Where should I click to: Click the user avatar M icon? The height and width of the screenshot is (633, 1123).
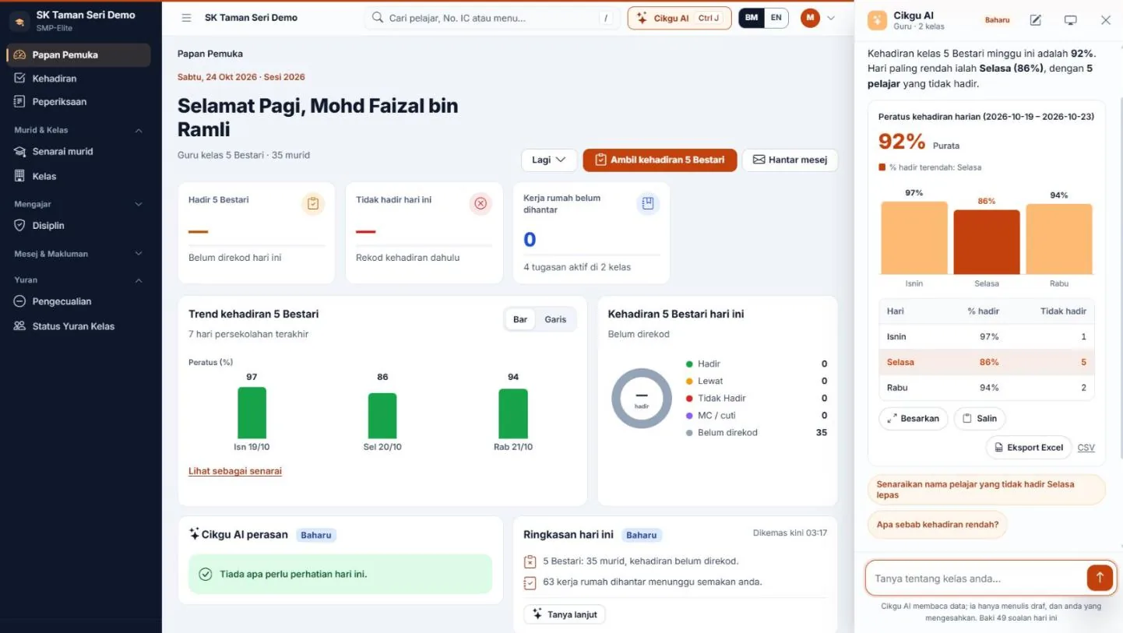(x=810, y=18)
